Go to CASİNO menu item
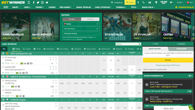This screenshot has width=195, height=110. [52, 7]
